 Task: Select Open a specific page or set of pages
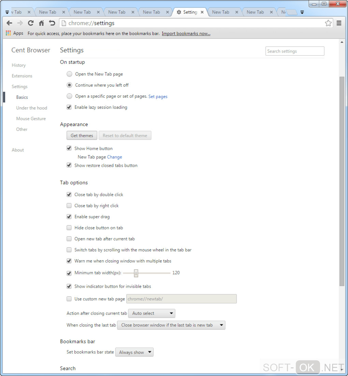69,96
